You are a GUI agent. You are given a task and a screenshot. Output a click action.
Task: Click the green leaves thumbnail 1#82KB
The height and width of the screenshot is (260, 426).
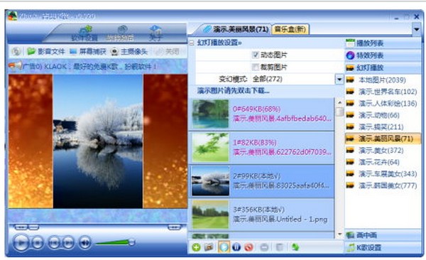(211, 147)
